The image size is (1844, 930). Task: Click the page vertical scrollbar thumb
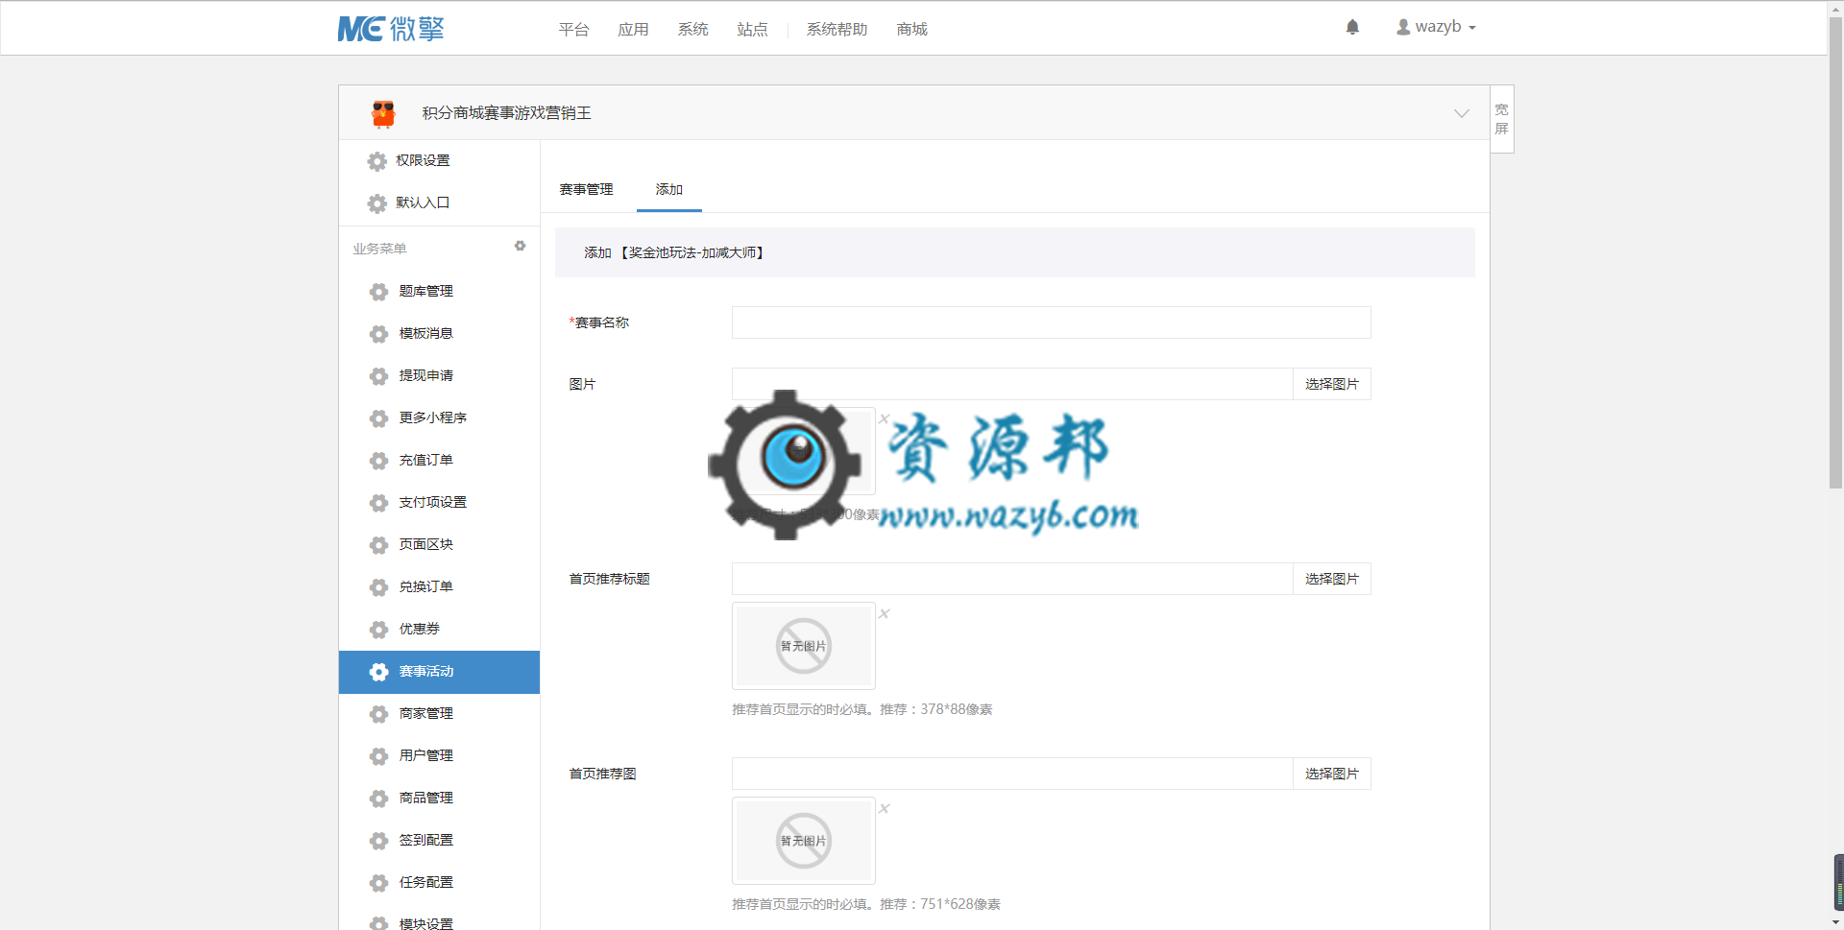[x=1835, y=254]
